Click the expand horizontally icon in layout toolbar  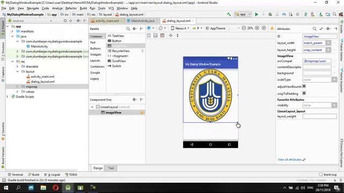[x=171, y=35]
